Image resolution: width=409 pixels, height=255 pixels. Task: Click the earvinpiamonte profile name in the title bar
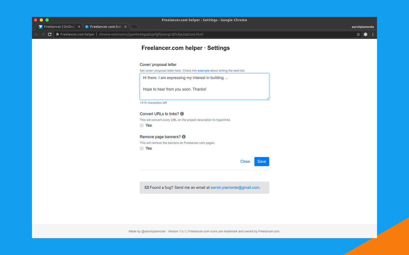click(x=363, y=27)
